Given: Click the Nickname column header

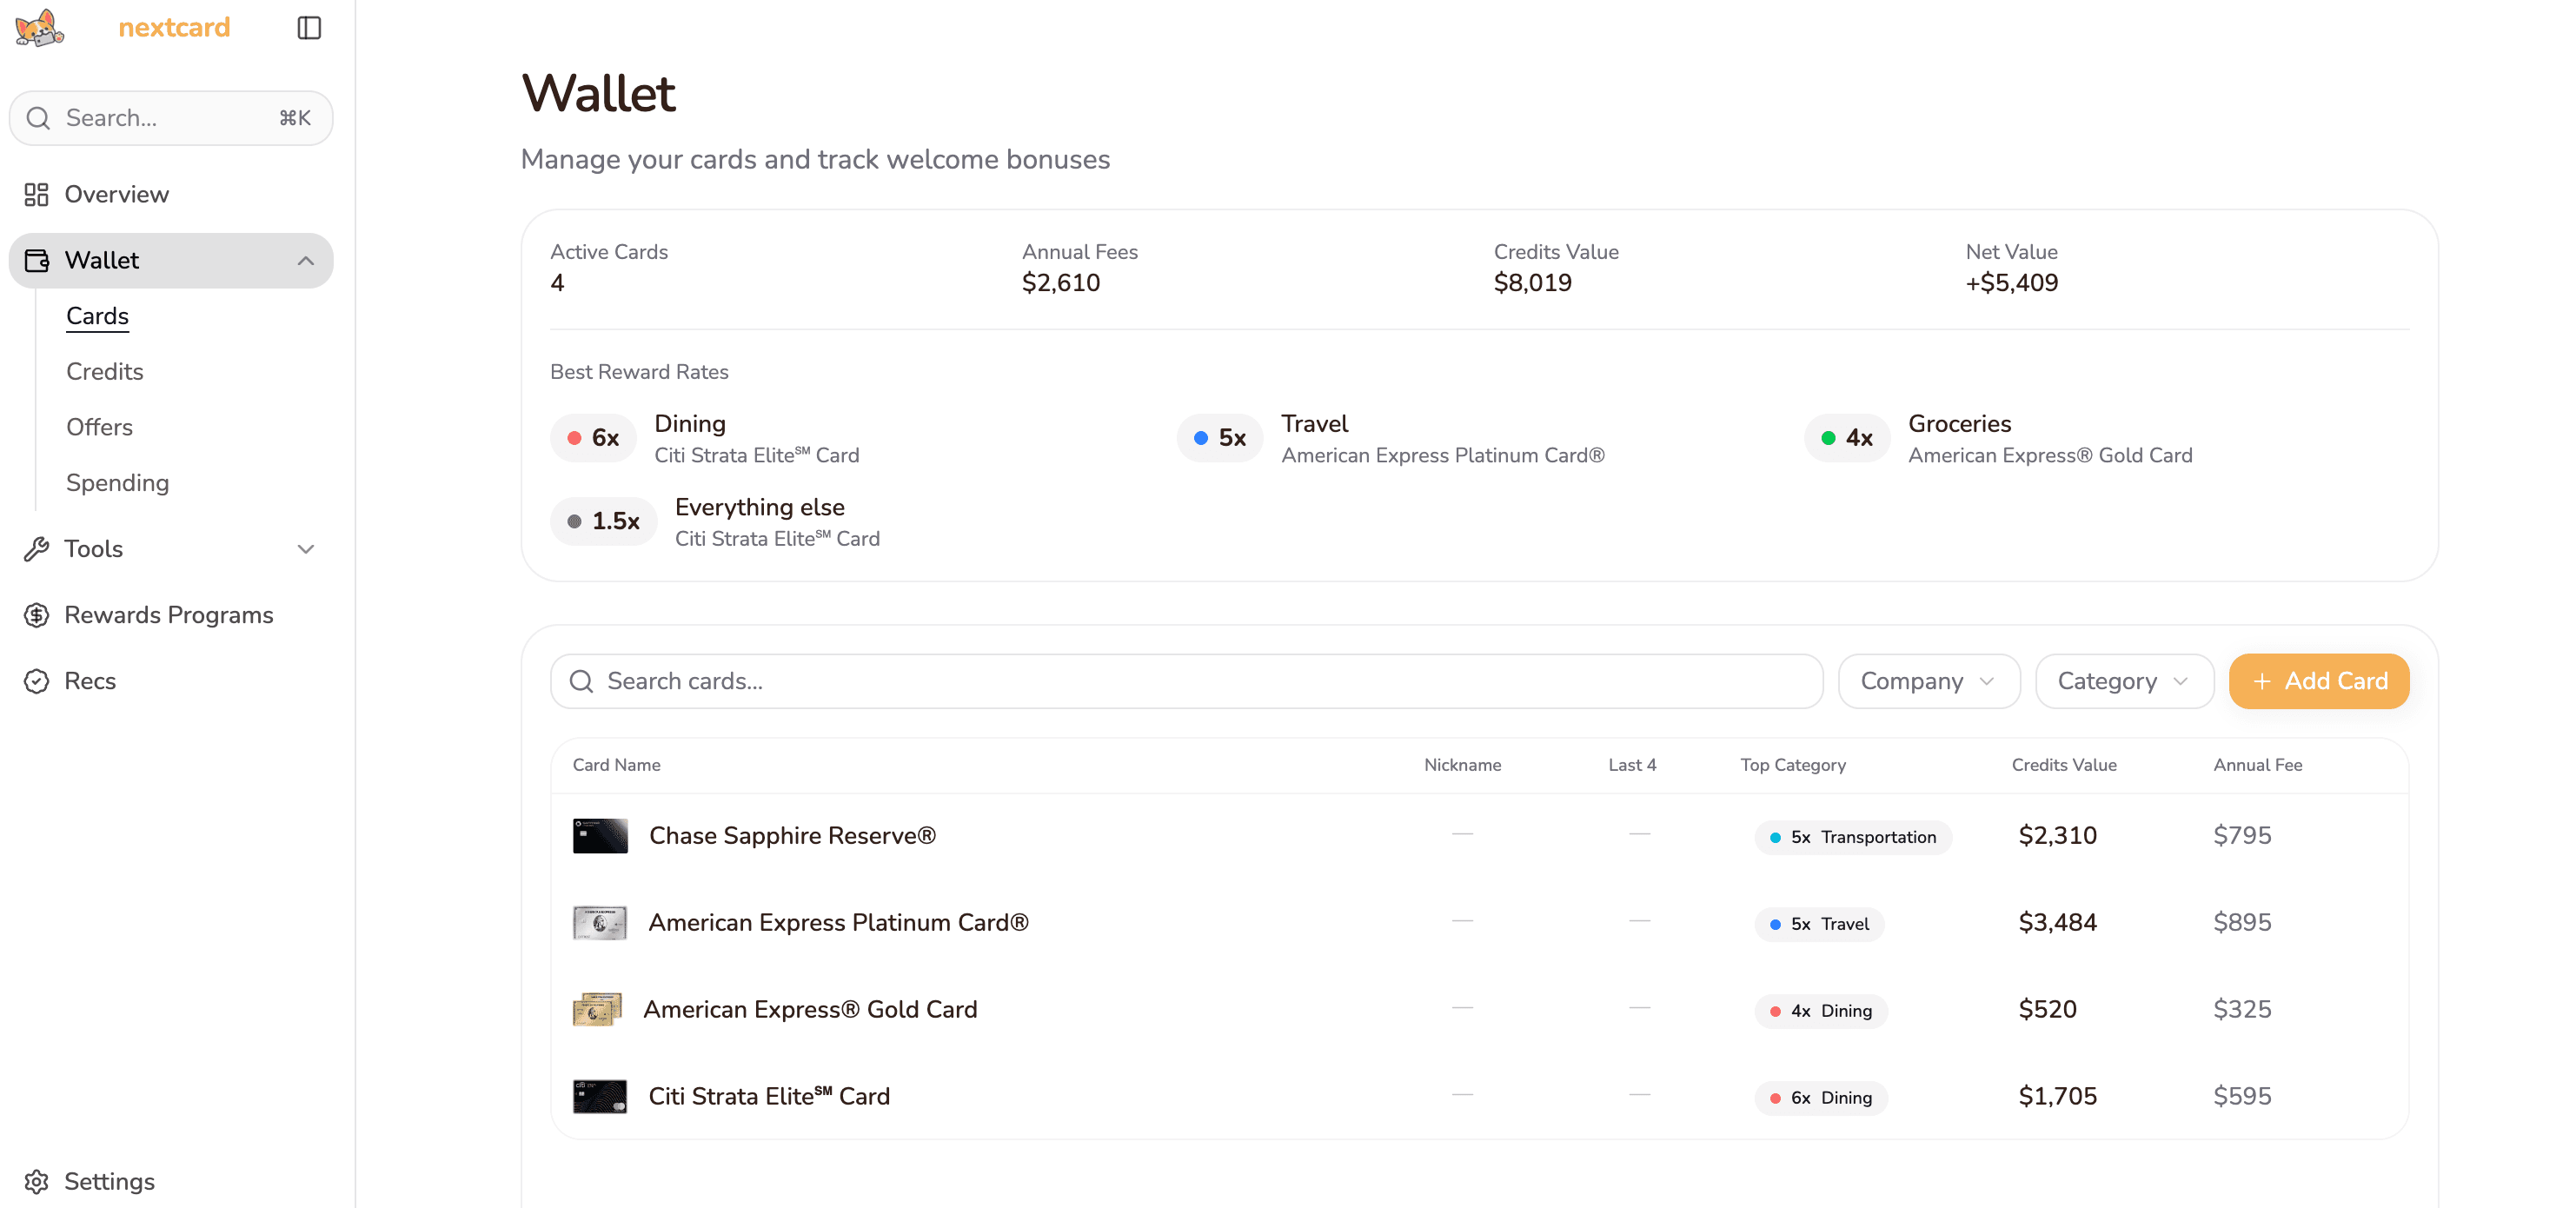Looking at the screenshot, I should 1462,765.
